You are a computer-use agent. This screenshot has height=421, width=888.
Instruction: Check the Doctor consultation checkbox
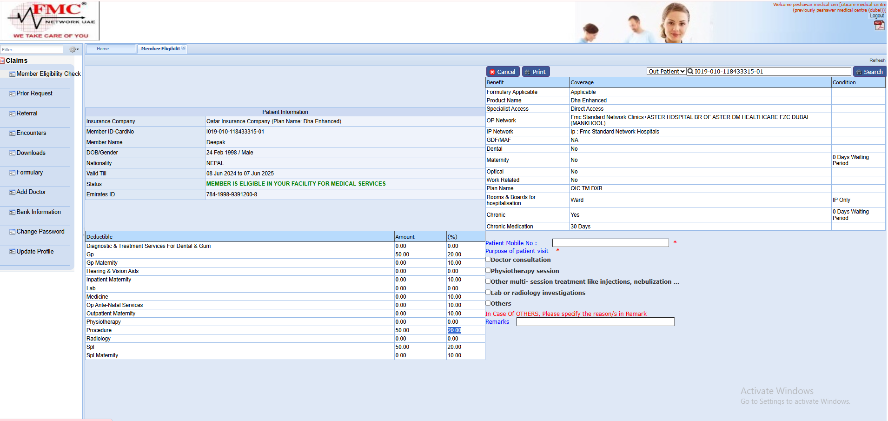(x=488, y=260)
